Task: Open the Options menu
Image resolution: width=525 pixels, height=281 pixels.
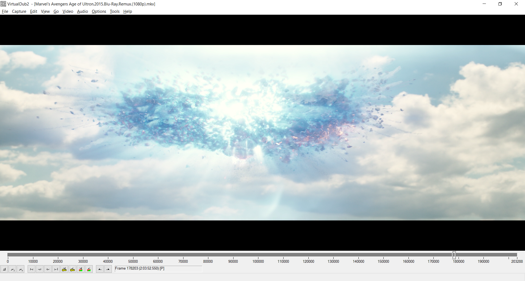Action: pyautogui.click(x=99, y=11)
